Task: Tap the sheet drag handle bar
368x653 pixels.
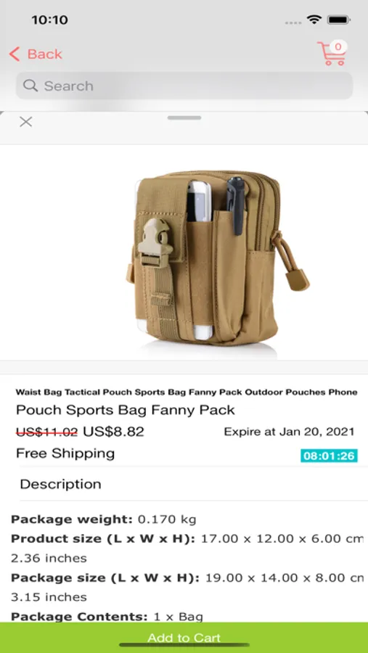Action: point(184,118)
